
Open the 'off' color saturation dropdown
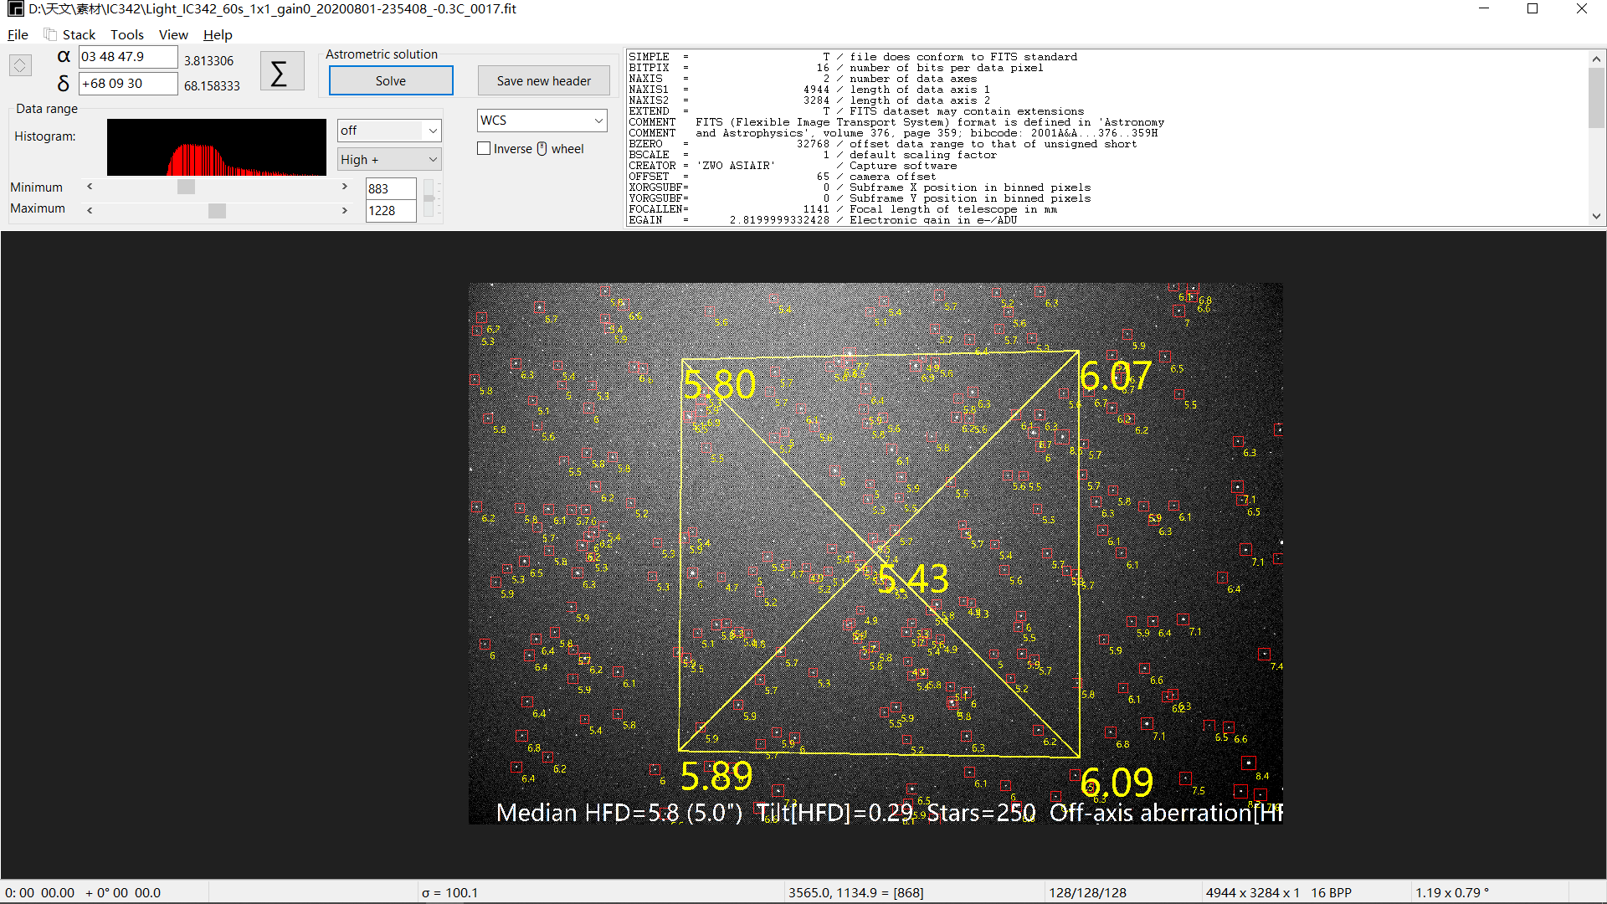pos(389,131)
